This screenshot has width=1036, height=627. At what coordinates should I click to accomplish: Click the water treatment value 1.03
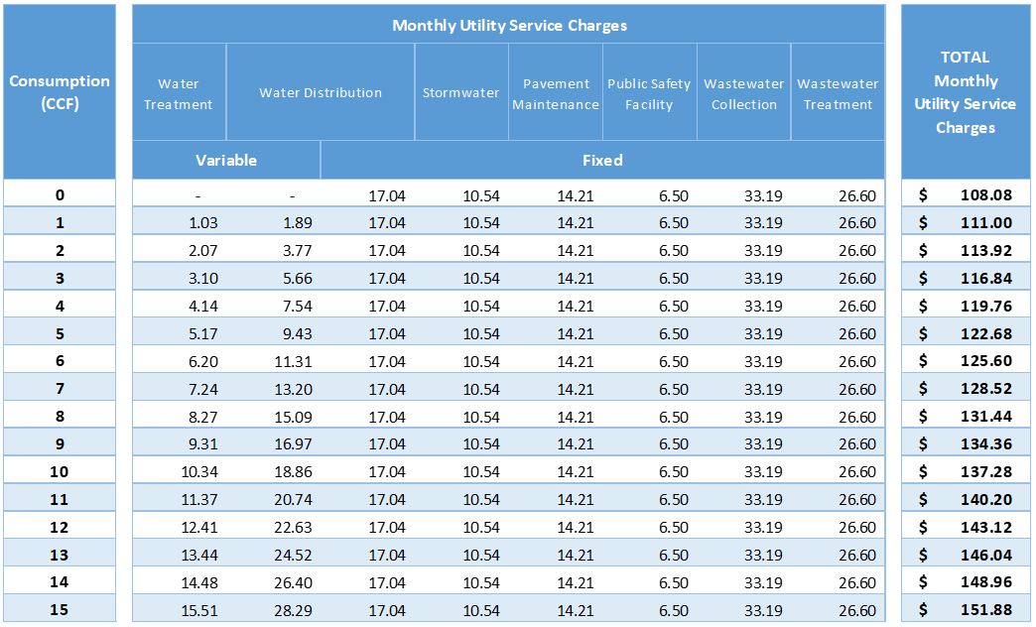coord(202,223)
